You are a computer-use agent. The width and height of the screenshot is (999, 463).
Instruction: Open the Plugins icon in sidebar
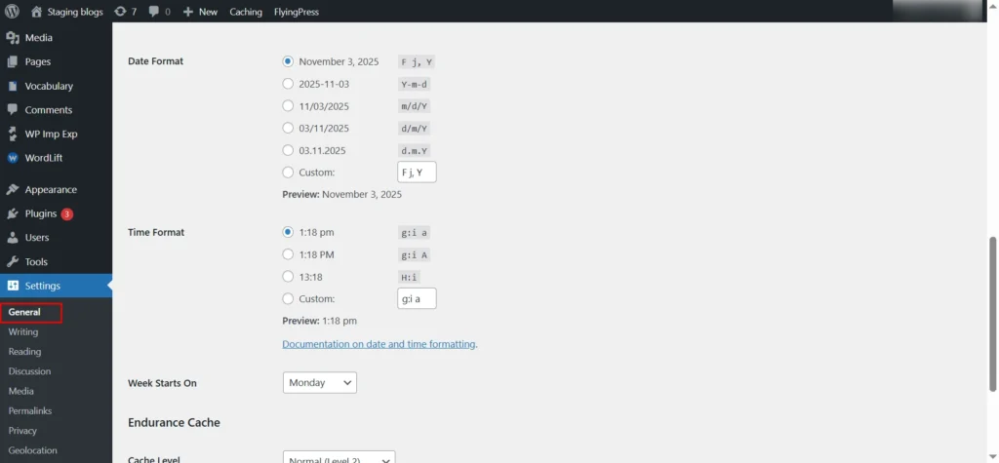(x=13, y=213)
